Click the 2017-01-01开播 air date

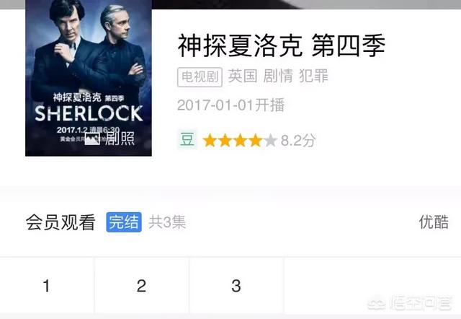tap(231, 105)
